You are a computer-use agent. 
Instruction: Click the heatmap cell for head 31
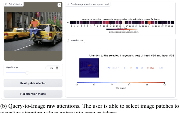(172, 23)
